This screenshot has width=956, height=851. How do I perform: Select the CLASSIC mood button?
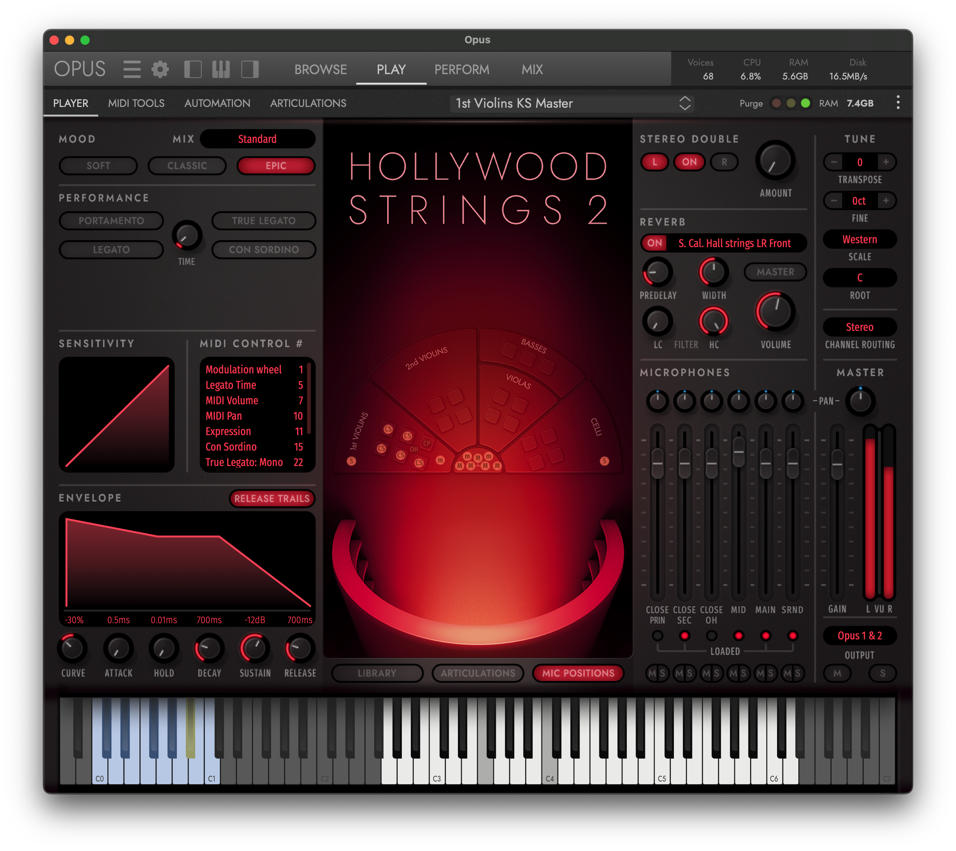click(187, 166)
